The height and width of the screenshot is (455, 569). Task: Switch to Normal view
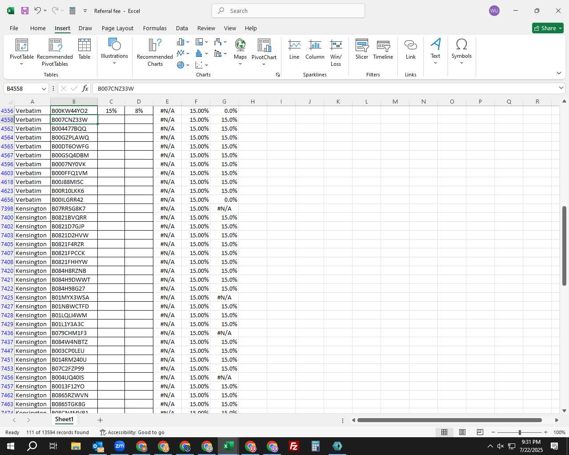click(444, 432)
